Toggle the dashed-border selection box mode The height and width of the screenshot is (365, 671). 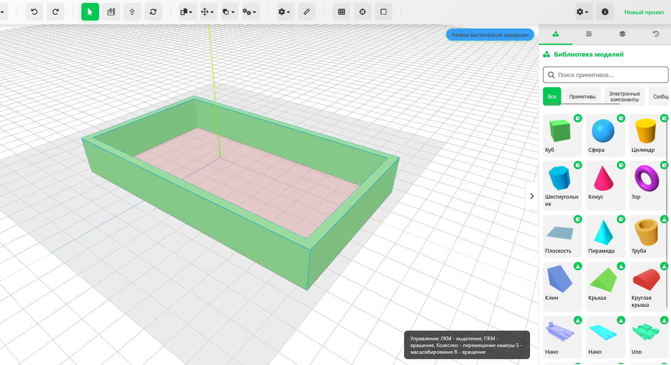click(384, 12)
